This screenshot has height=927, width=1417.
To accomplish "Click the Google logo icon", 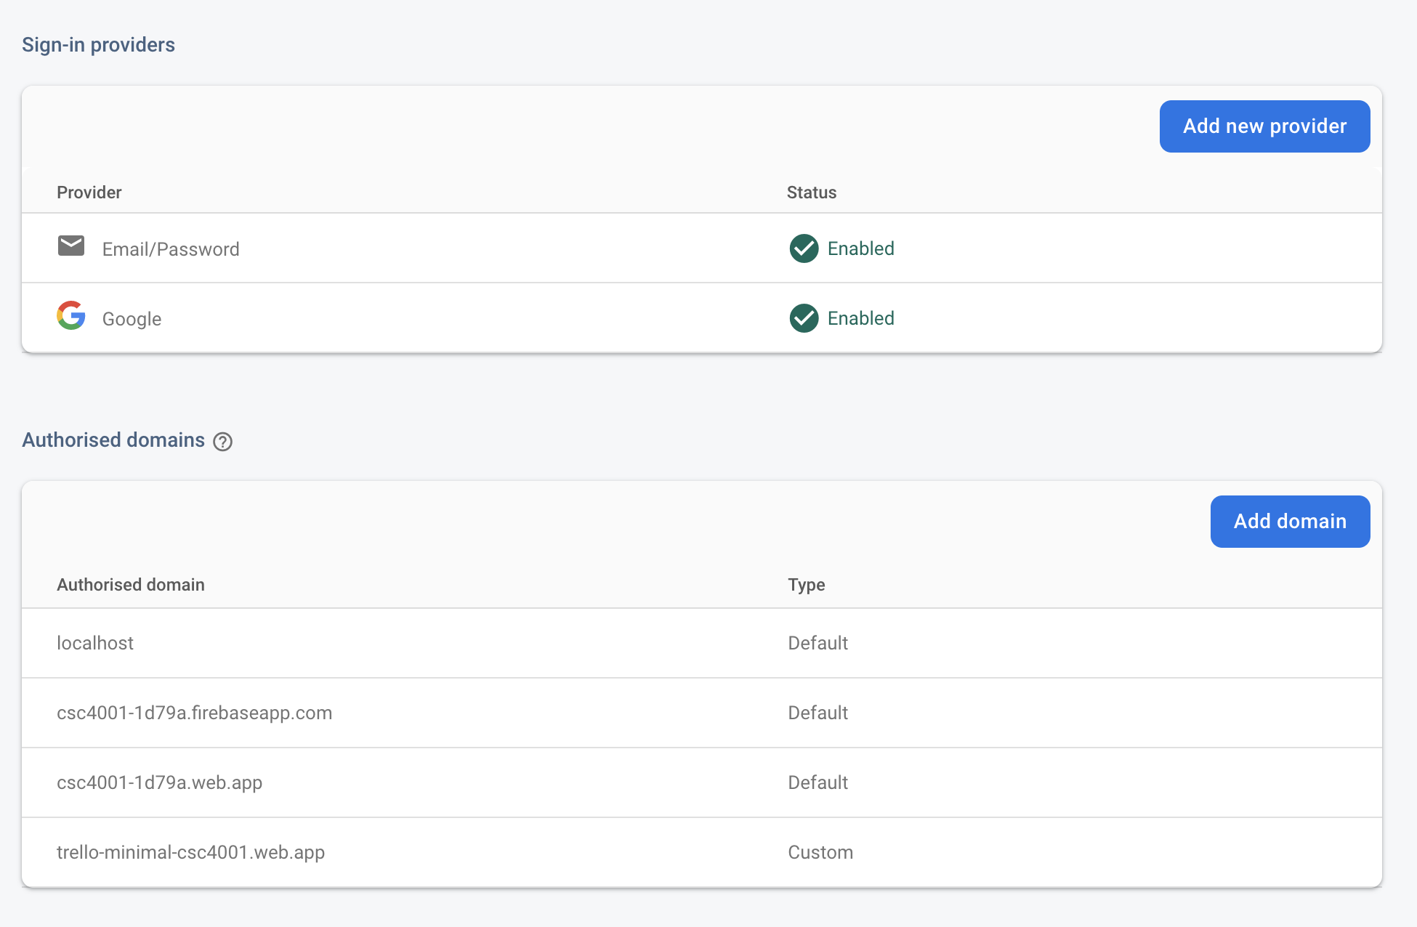I will (71, 315).
